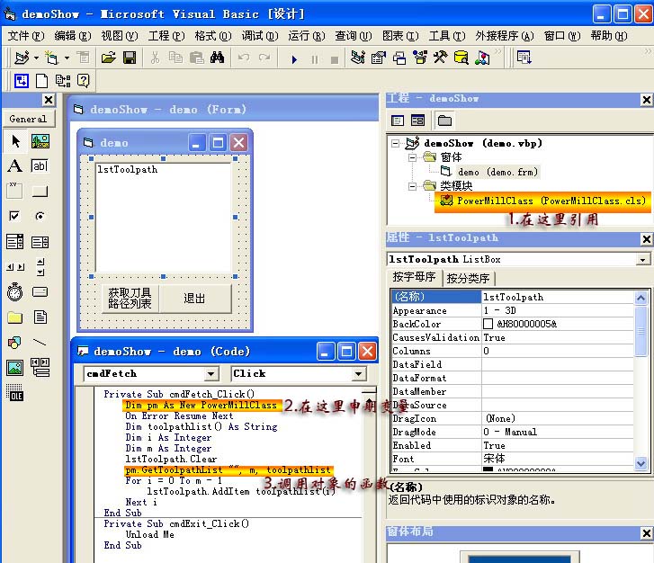Click 获取刀具路径列表 button on form

[x=130, y=299]
